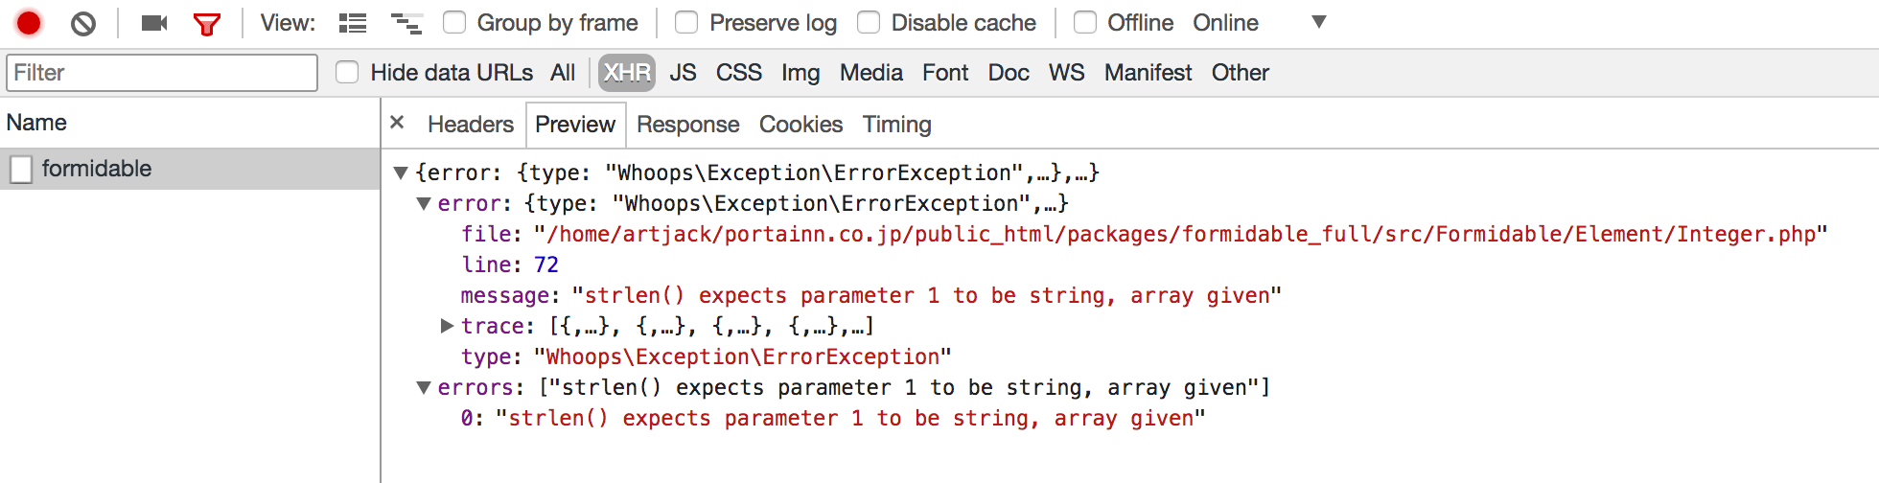
Task: Stop recording network log with red button
Action: pos(29,22)
